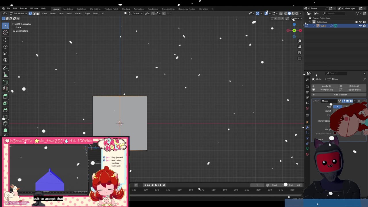The image size is (368, 207).
Task: Toggle mesh mirror X in viewport
Action: [276, 18]
